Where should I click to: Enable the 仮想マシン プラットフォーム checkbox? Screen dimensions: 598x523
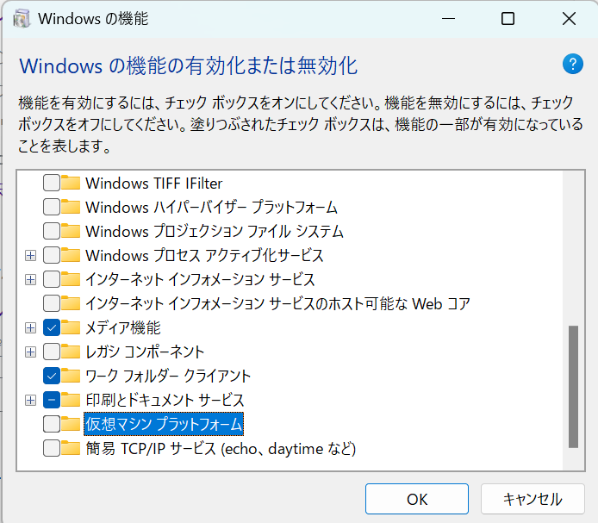[x=52, y=424]
